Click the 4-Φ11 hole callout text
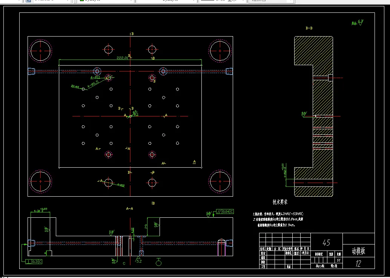Viewport: 390px width, 278px height. click(x=95, y=77)
